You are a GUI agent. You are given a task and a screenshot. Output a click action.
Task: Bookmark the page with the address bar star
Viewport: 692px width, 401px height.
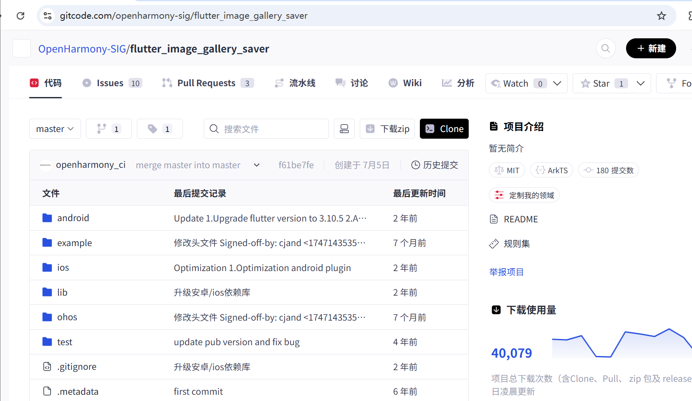pos(661,15)
